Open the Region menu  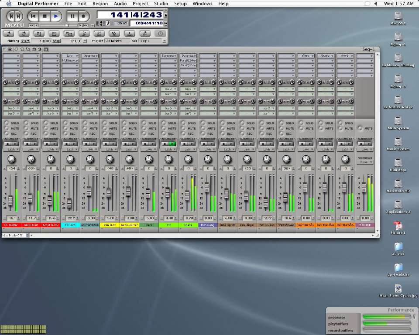pyautogui.click(x=100, y=3)
